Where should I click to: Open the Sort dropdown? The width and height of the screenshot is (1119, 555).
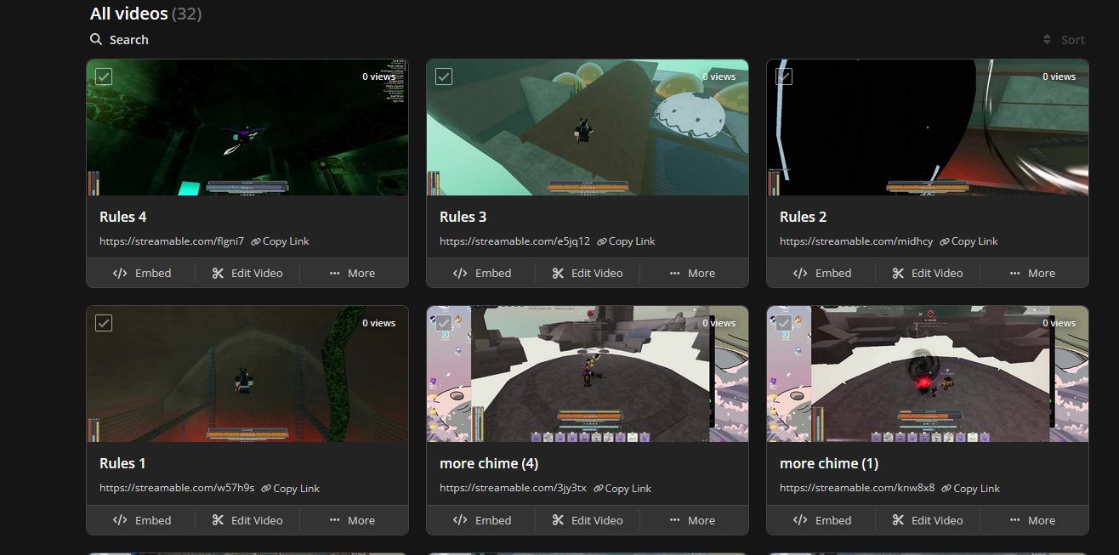pos(1064,40)
